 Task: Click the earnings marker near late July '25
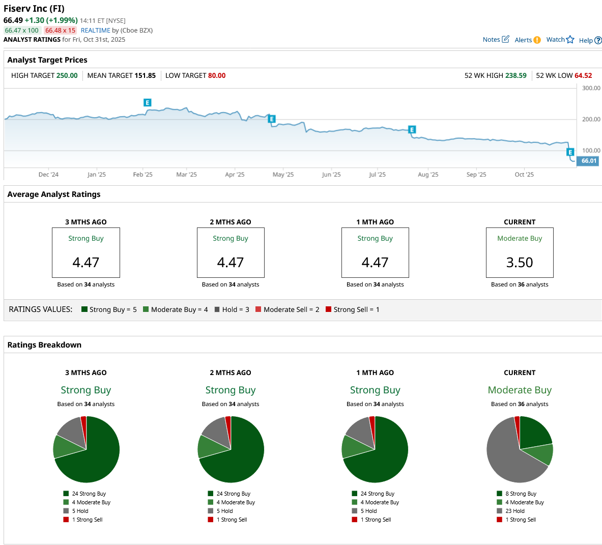412,130
